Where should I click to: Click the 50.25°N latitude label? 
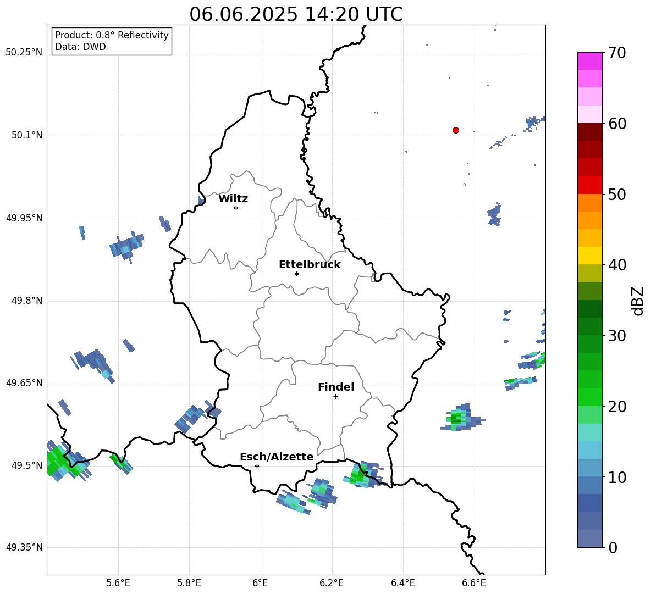point(24,53)
